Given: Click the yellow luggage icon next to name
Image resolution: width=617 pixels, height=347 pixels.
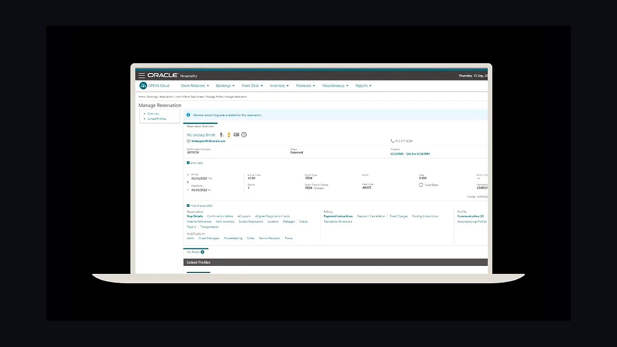Looking at the screenshot, I should click(x=229, y=135).
